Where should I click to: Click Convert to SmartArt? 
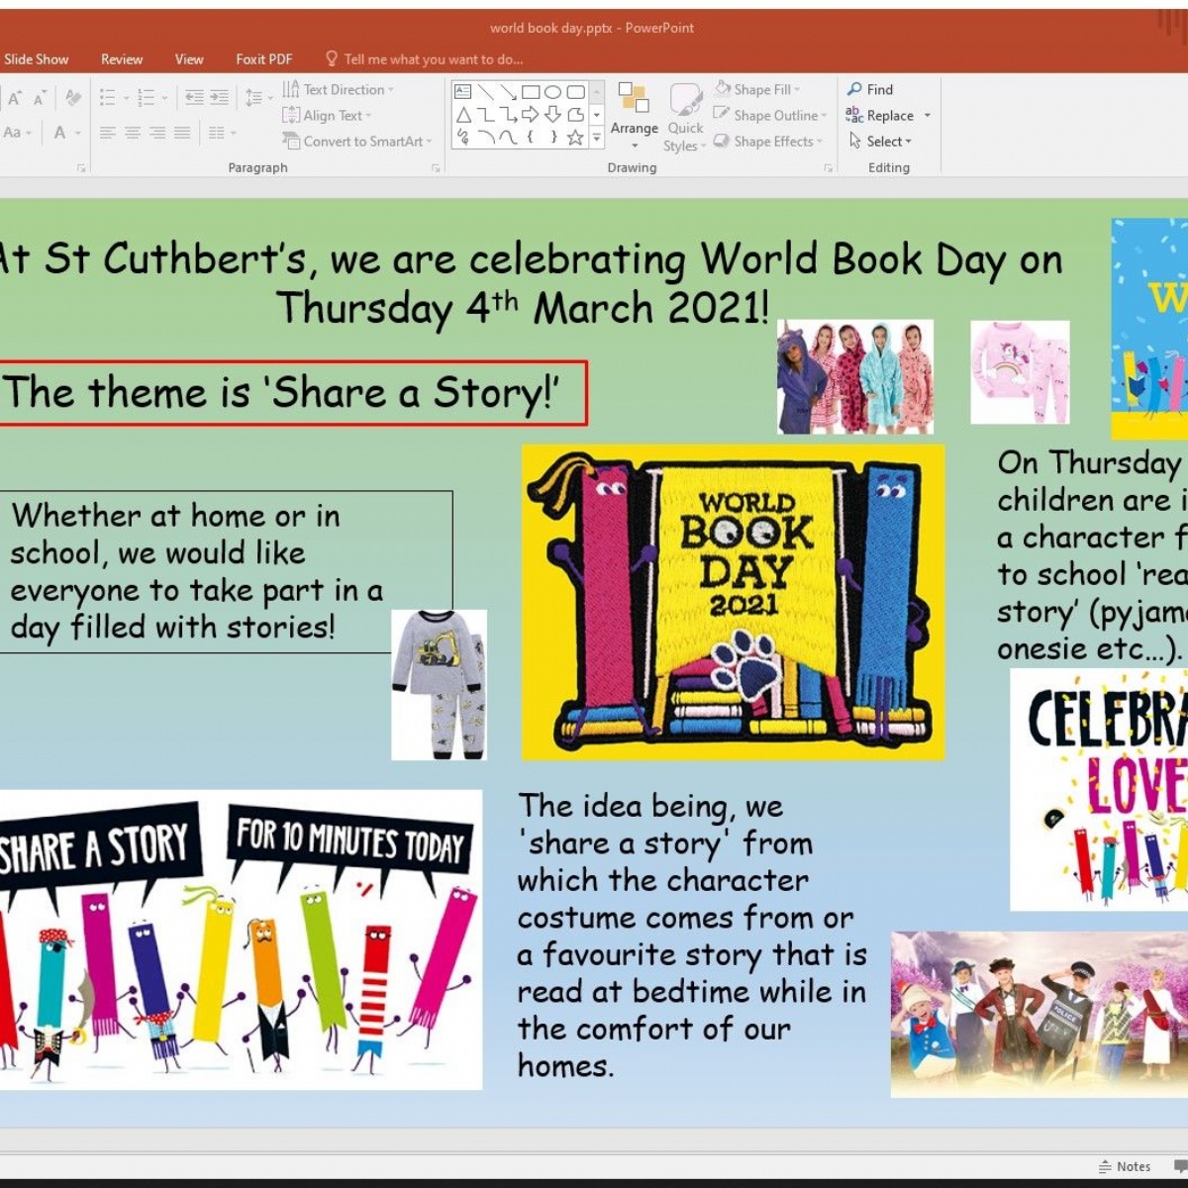pos(356,142)
